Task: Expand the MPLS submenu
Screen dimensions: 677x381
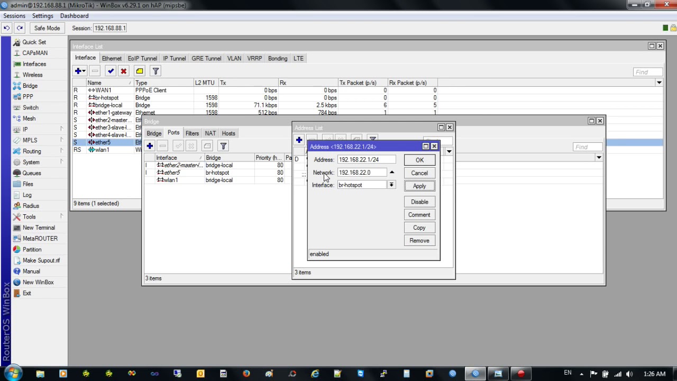Action: tap(37, 140)
